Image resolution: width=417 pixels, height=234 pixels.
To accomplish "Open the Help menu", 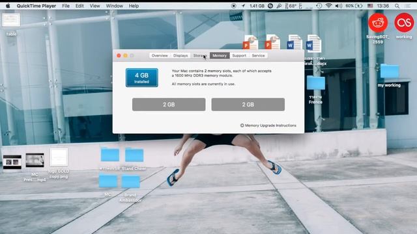I will click(x=134, y=6).
